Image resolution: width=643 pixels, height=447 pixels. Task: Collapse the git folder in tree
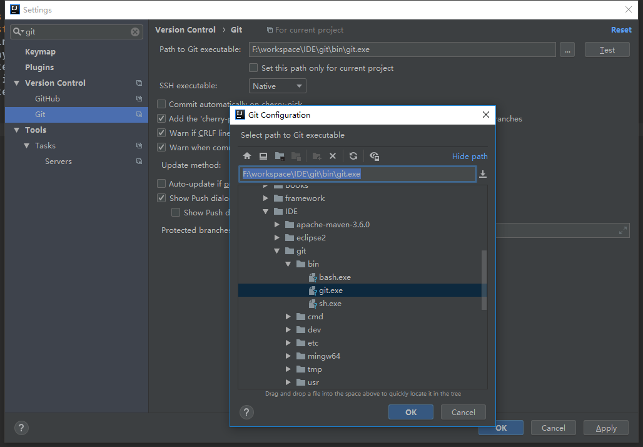(x=277, y=251)
